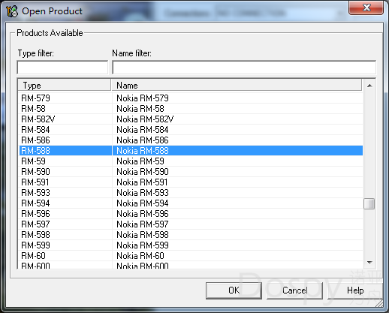Click the scrollbar down arrow

[x=369, y=262]
